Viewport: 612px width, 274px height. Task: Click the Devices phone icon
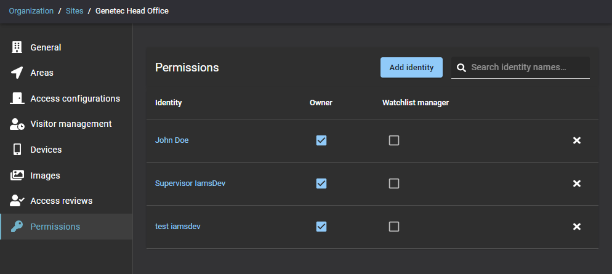click(x=17, y=150)
